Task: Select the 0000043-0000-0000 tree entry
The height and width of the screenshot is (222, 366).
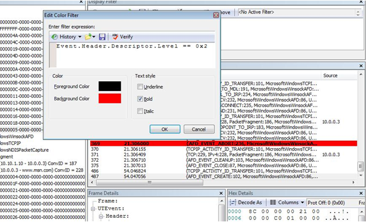Action: (21, 76)
